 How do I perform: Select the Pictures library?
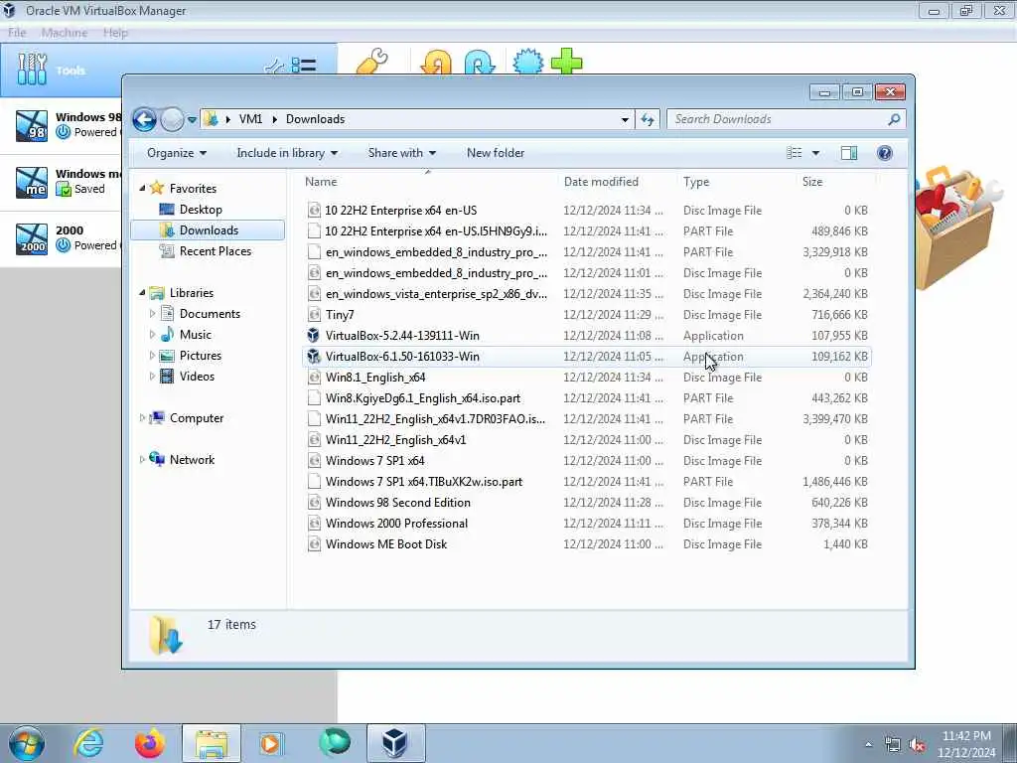point(200,356)
